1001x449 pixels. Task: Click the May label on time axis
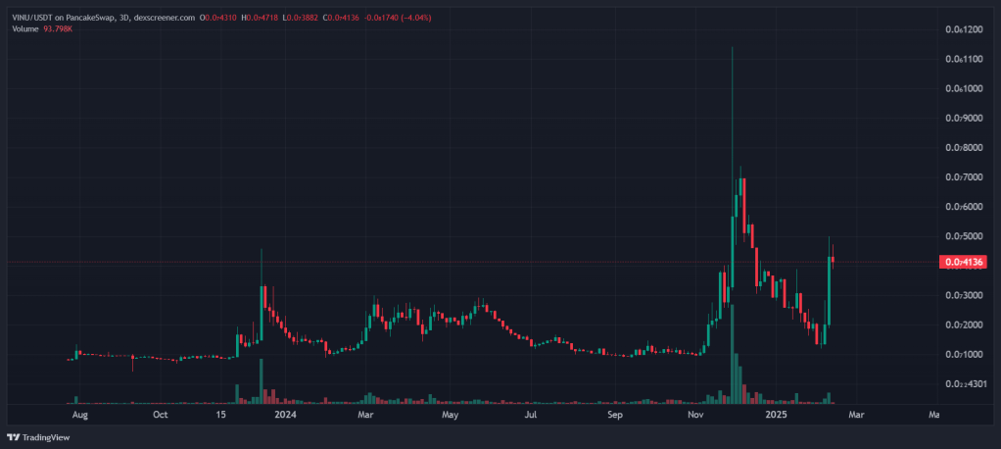(450, 416)
